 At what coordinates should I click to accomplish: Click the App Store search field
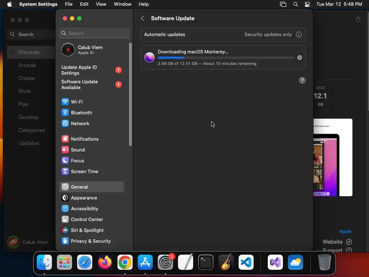[x=31, y=34]
